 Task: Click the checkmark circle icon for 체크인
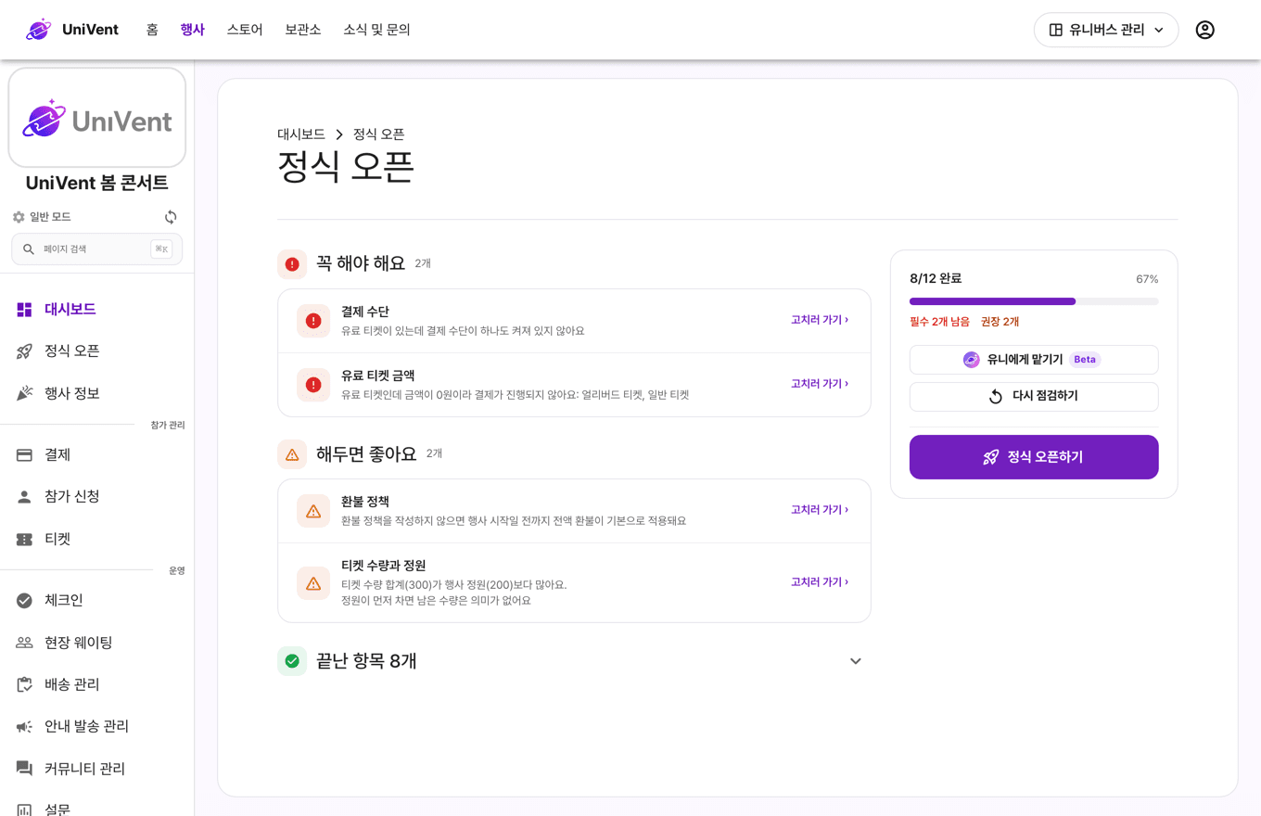coord(24,601)
